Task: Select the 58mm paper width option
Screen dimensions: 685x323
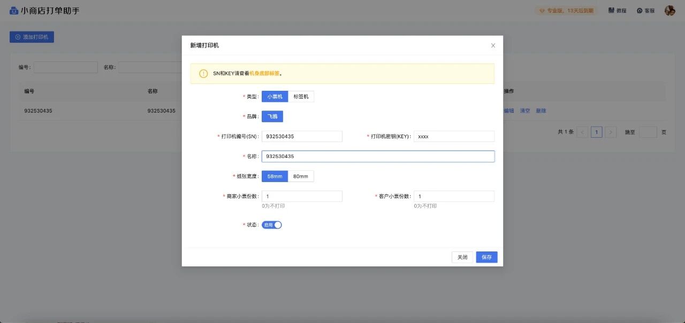Action: 275,176
